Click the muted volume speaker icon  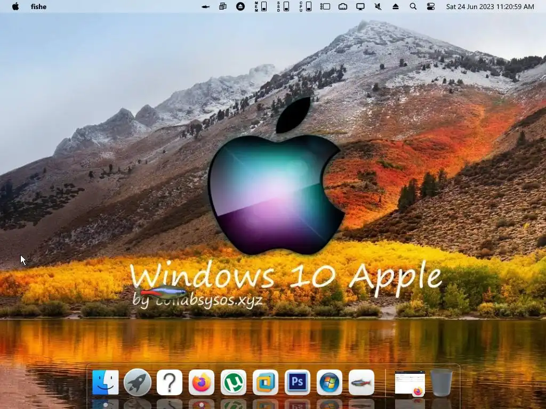tap(378, 6)
